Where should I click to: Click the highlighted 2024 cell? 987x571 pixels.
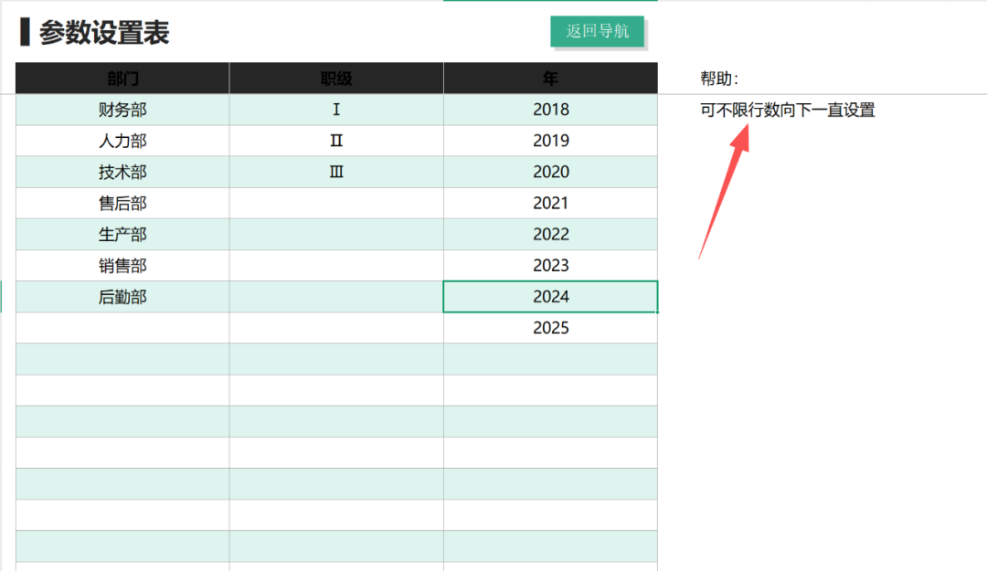point(550,297)
